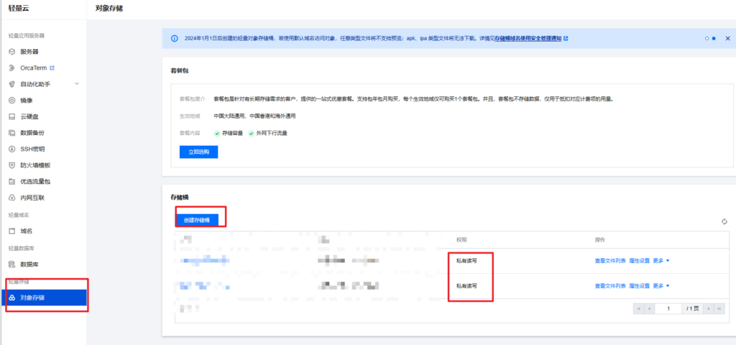Click the 数据库 database sidebar icon
Screen dimensions: 736x345
11,264
